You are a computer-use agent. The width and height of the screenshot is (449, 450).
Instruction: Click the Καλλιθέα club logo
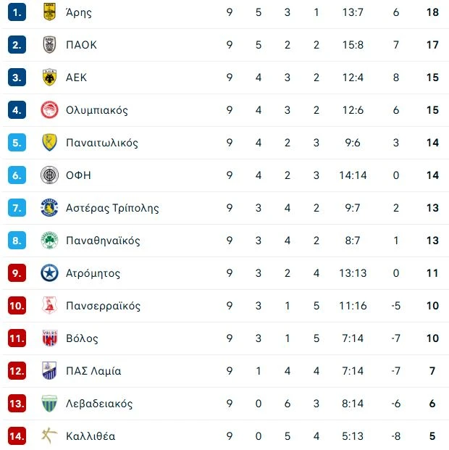click(49, 436)
